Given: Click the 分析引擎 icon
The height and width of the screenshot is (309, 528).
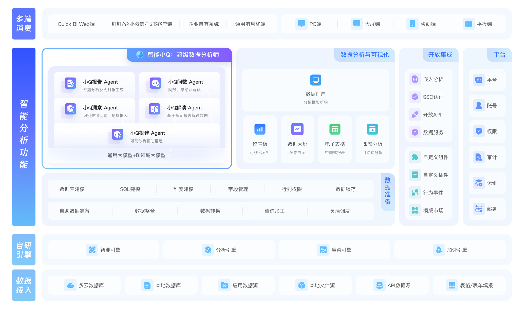Looking at the screenshot, I should 208,250.
